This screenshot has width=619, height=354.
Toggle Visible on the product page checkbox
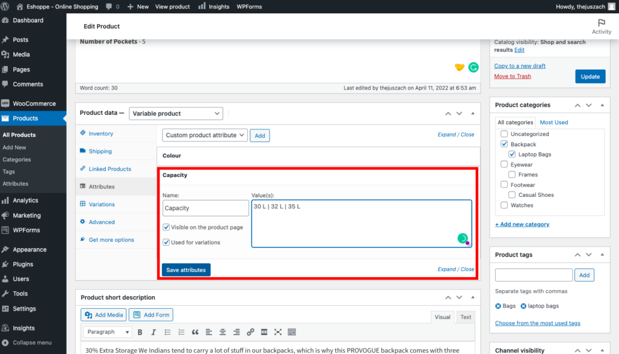click(x=166, y=227)
